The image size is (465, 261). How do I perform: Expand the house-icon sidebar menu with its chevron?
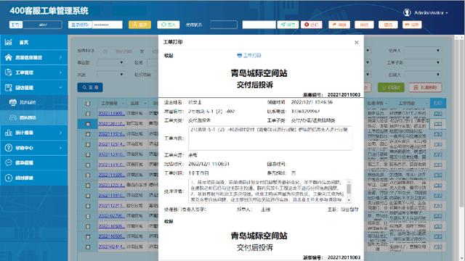coord(60,57)
